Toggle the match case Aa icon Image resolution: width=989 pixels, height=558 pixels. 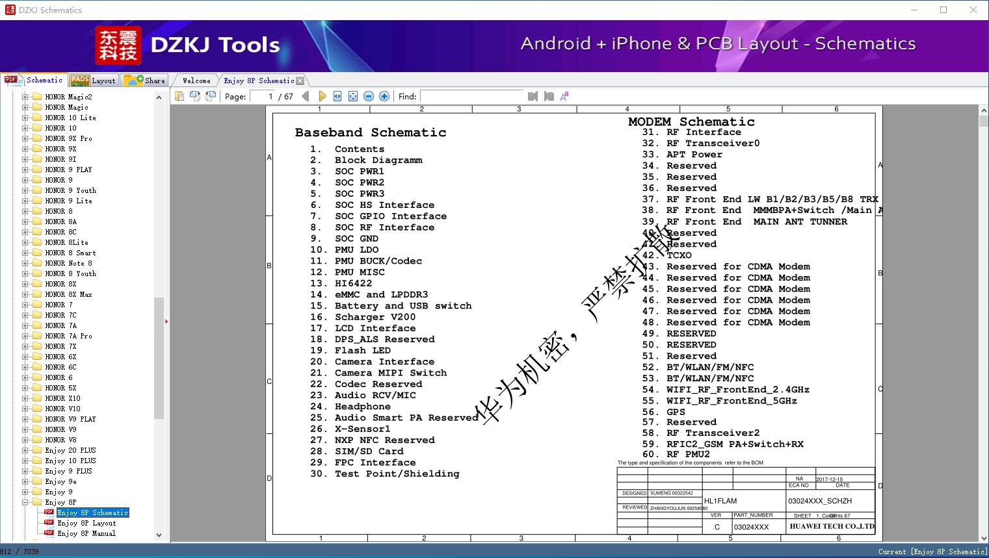[x=564, y=96]
